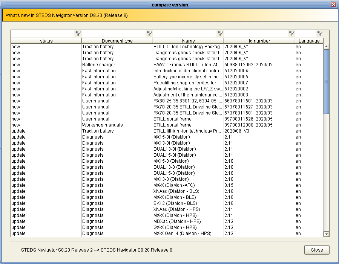Open the Name column filter funnel
339x264 pixels.
(x=220, y=34)
